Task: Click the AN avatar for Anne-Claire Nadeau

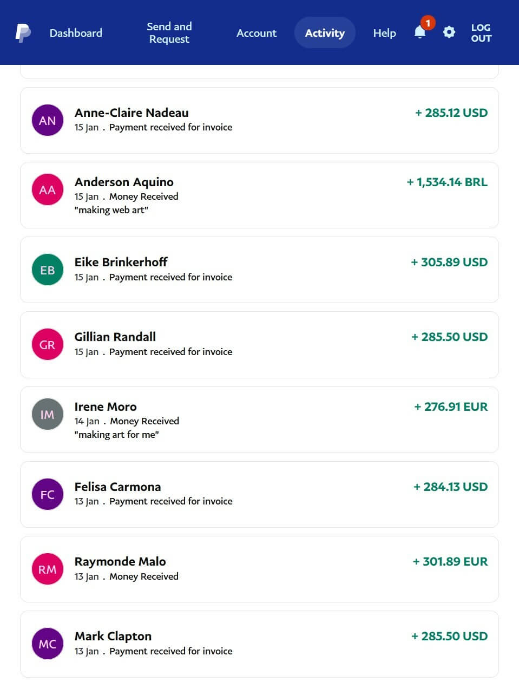Action: point(48,120)
